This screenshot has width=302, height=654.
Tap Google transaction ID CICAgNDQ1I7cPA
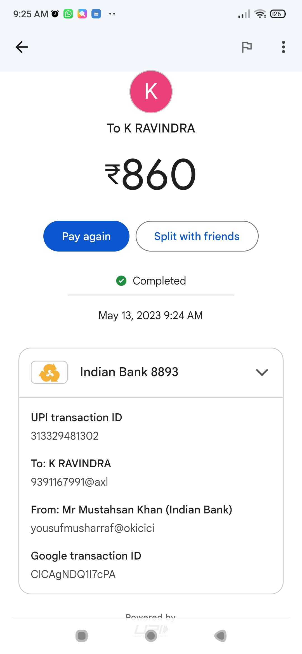[x=73, y=574]
